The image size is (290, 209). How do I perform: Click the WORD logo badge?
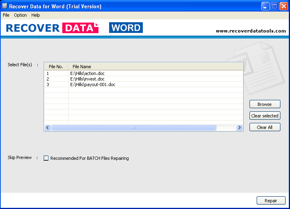tap(126, 28)
